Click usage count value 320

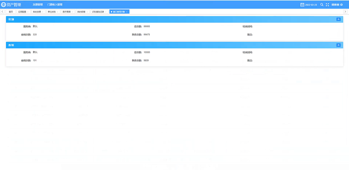point(35,35)
